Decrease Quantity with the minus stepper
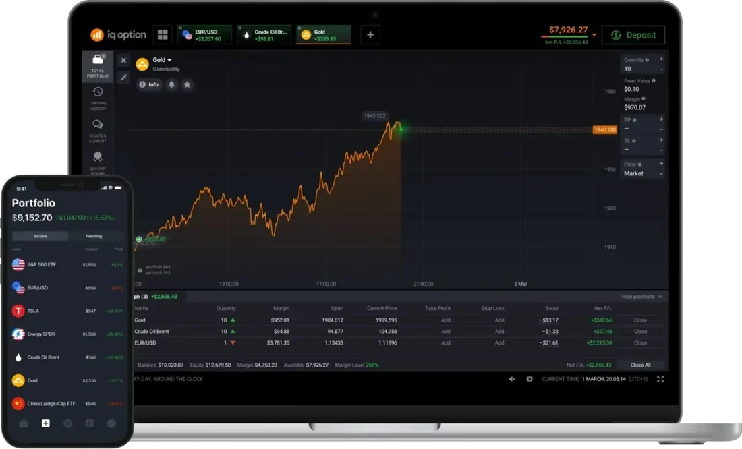742x449 pixels. coord(661,69)
